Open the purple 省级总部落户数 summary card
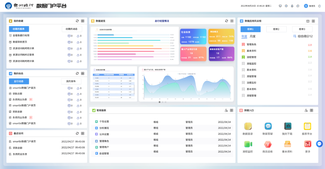The image size is (325, 169). tap(221, 54)
